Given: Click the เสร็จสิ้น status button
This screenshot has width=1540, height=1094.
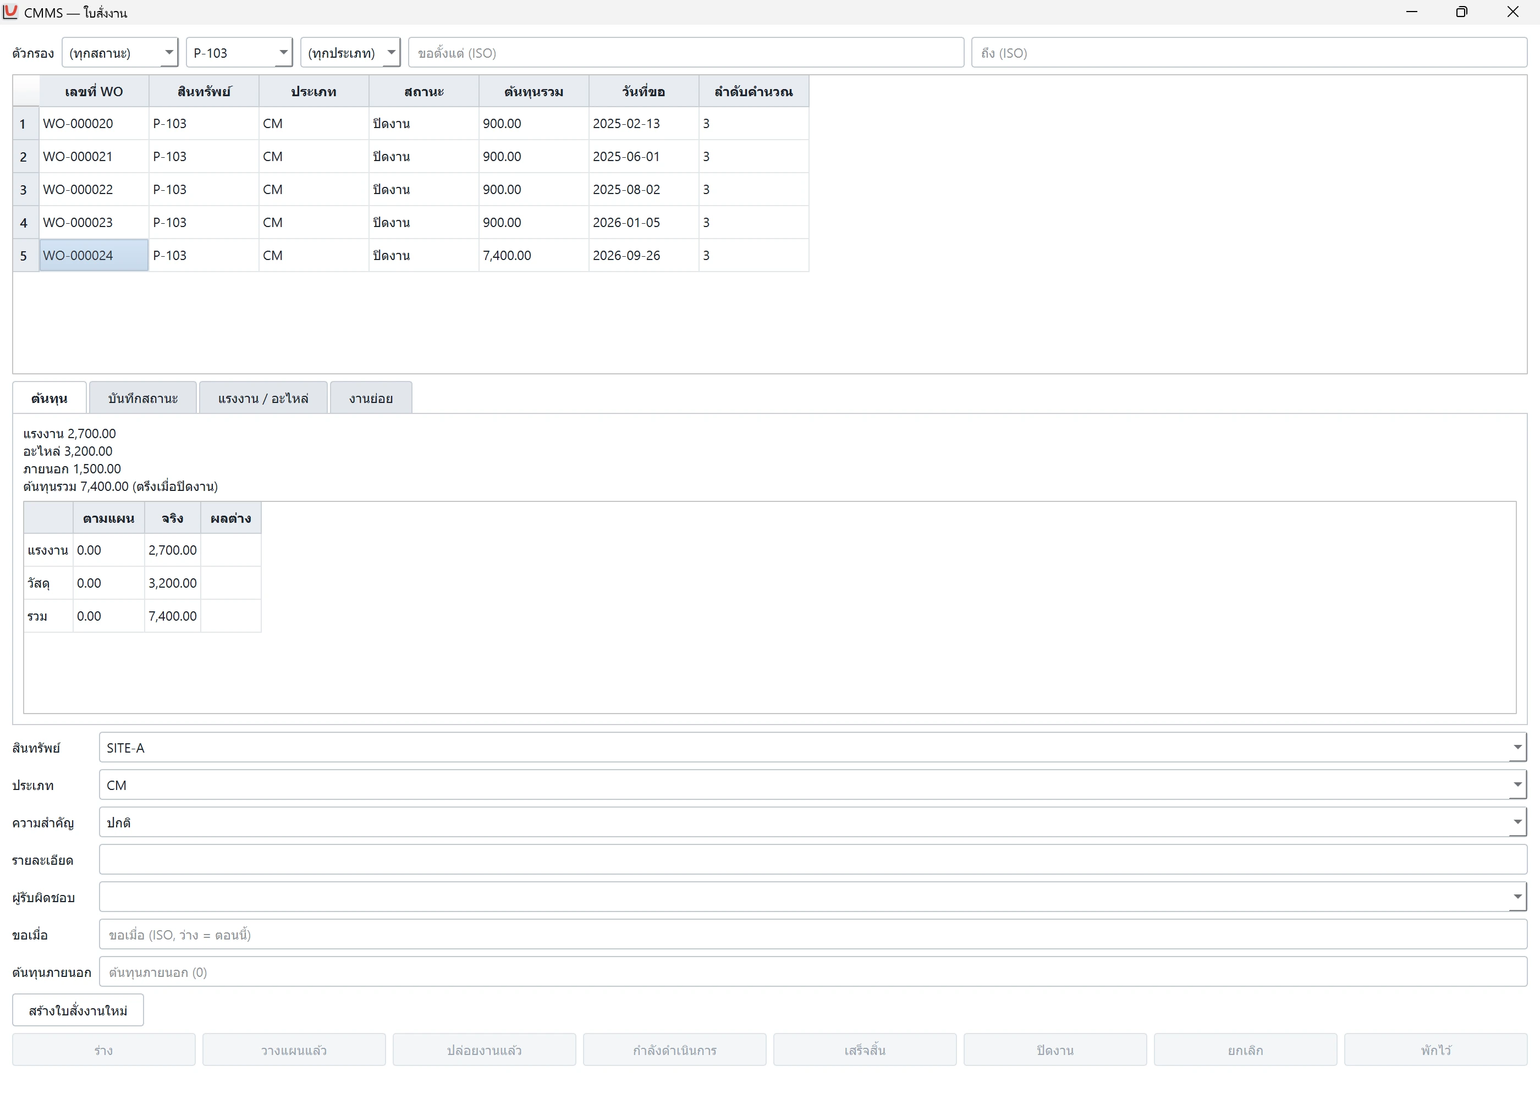Looking at the screenshot, I should point(865,1050).
